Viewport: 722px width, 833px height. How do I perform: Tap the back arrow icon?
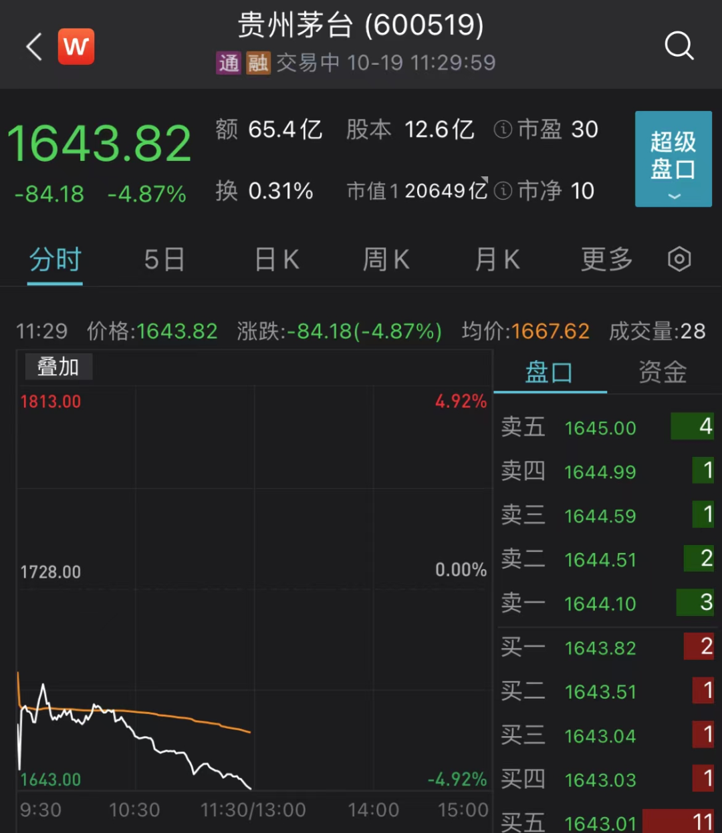[35, 47]
